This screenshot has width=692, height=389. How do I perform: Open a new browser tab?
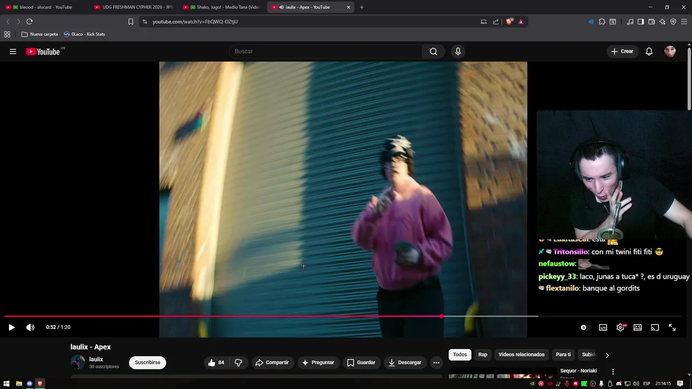coord(362,7)
